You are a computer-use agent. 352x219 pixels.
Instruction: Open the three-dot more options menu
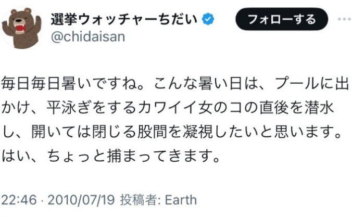pyautogui.click(x=344, y=19)
